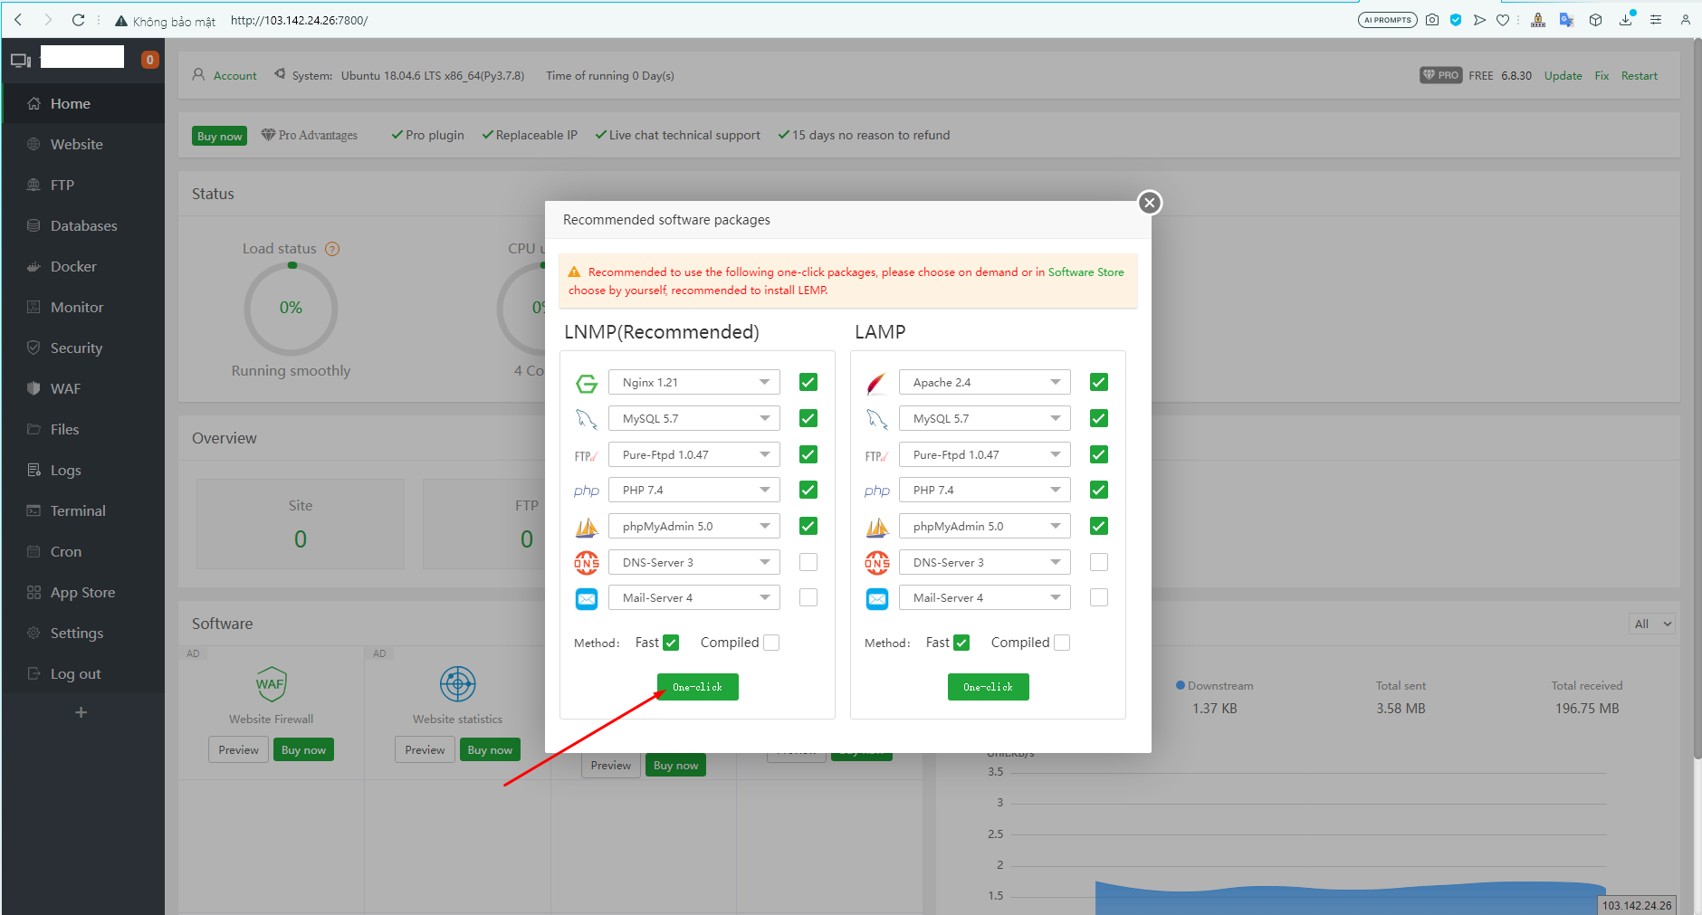This screenshot has width=1702, height=915.
Task: Enable Mail-Server 4 in LNMP column
Action: [x=808, y=597]
